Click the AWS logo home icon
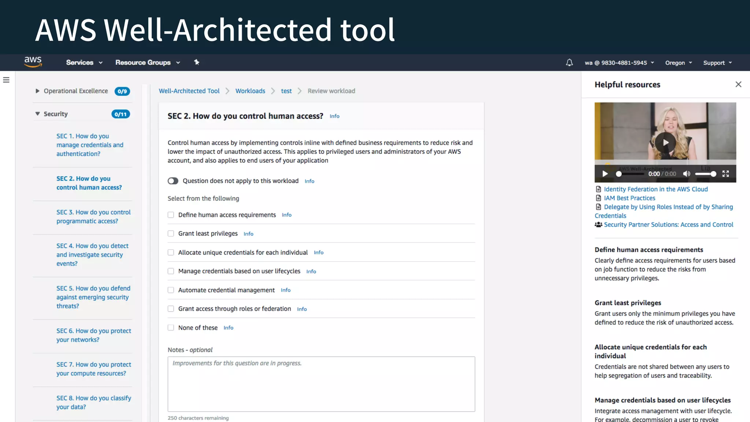Screen dimensions: 750x422 33,62
